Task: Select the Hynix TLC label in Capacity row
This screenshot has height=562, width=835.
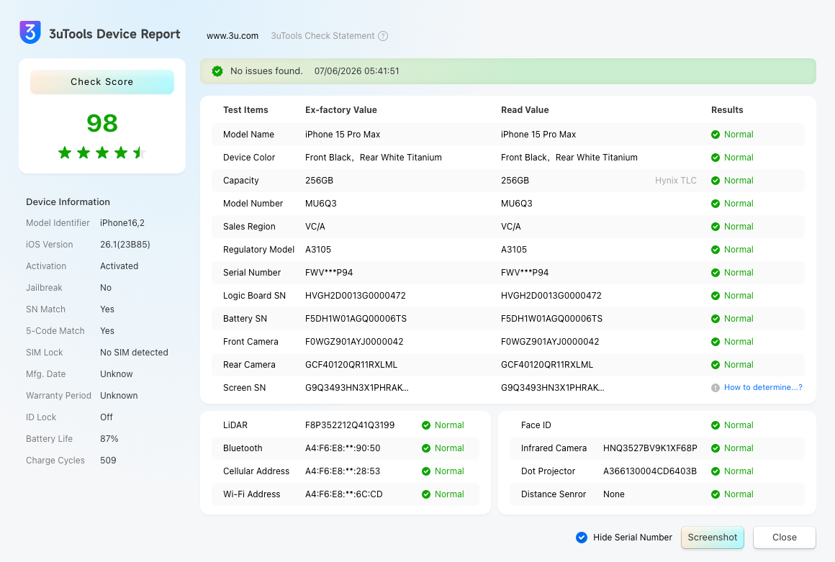Action: [675, 181]
